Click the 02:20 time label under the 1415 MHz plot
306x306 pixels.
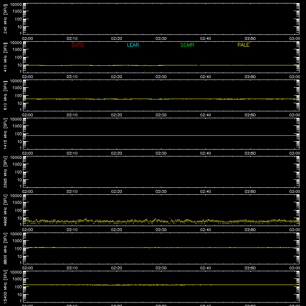(x=117, y=153)
